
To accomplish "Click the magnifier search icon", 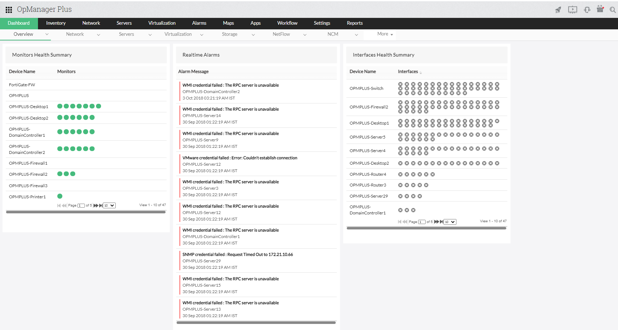I will [x=613, y=10].
